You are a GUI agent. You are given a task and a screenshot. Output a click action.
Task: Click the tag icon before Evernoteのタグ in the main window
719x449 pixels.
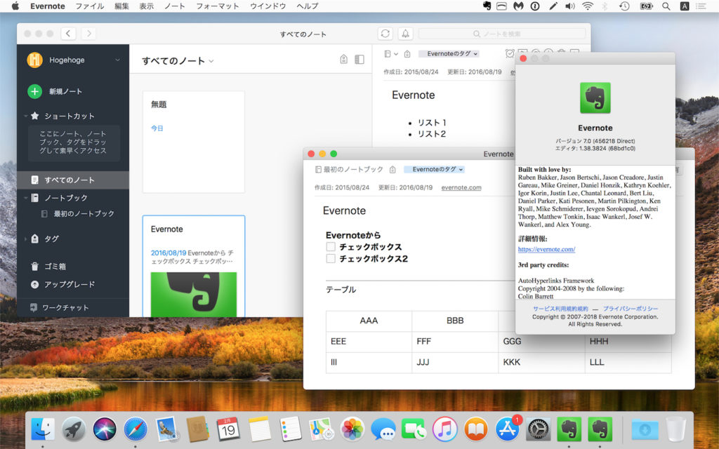click(407, 54)
